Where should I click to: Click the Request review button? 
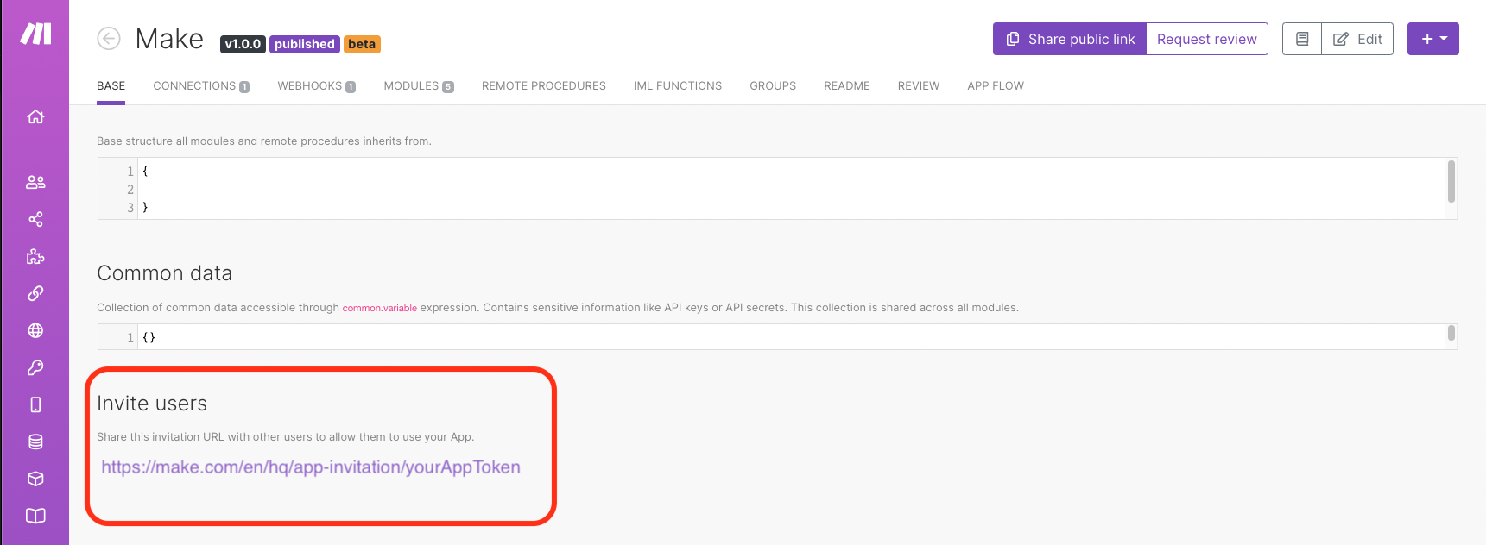1206,39
